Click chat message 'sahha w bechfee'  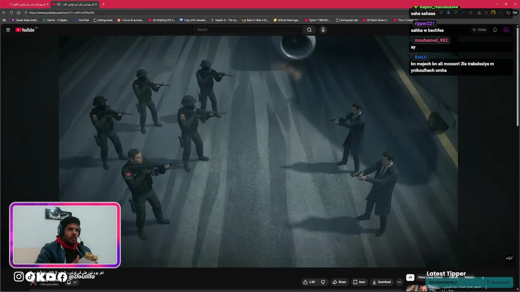[427, 30]
